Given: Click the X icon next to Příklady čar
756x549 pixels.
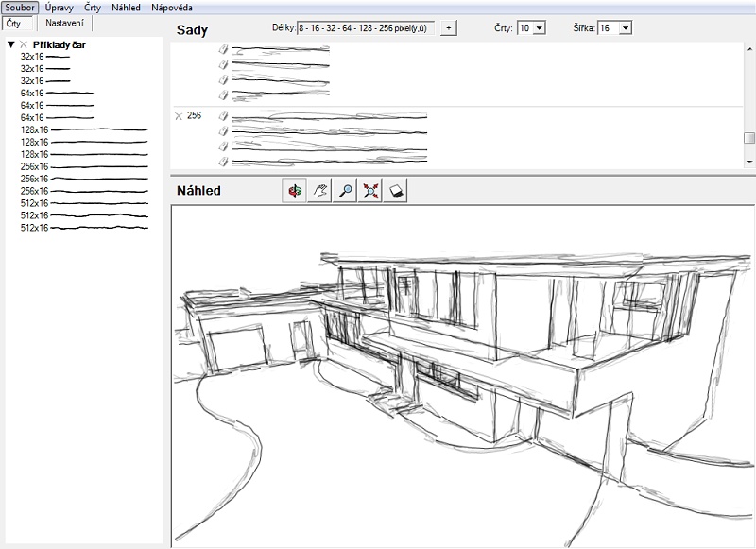Looking at the screenshot, I should tap(24, 44).
